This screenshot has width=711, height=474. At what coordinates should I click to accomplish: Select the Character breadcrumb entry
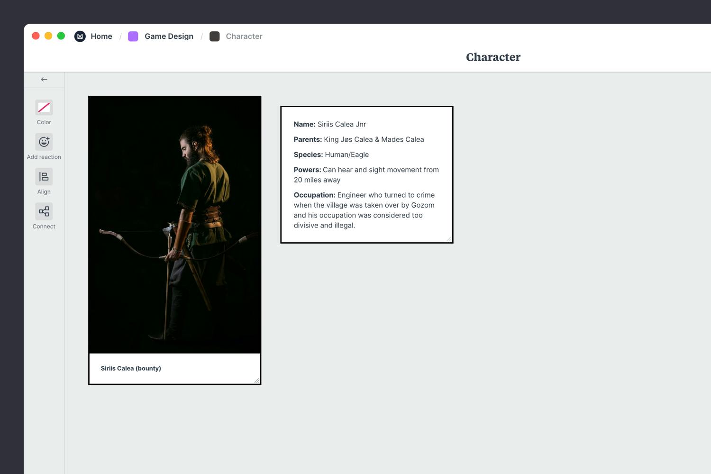244,36
